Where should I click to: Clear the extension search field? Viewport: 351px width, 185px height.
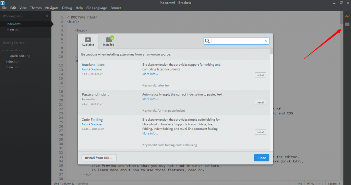266,41
